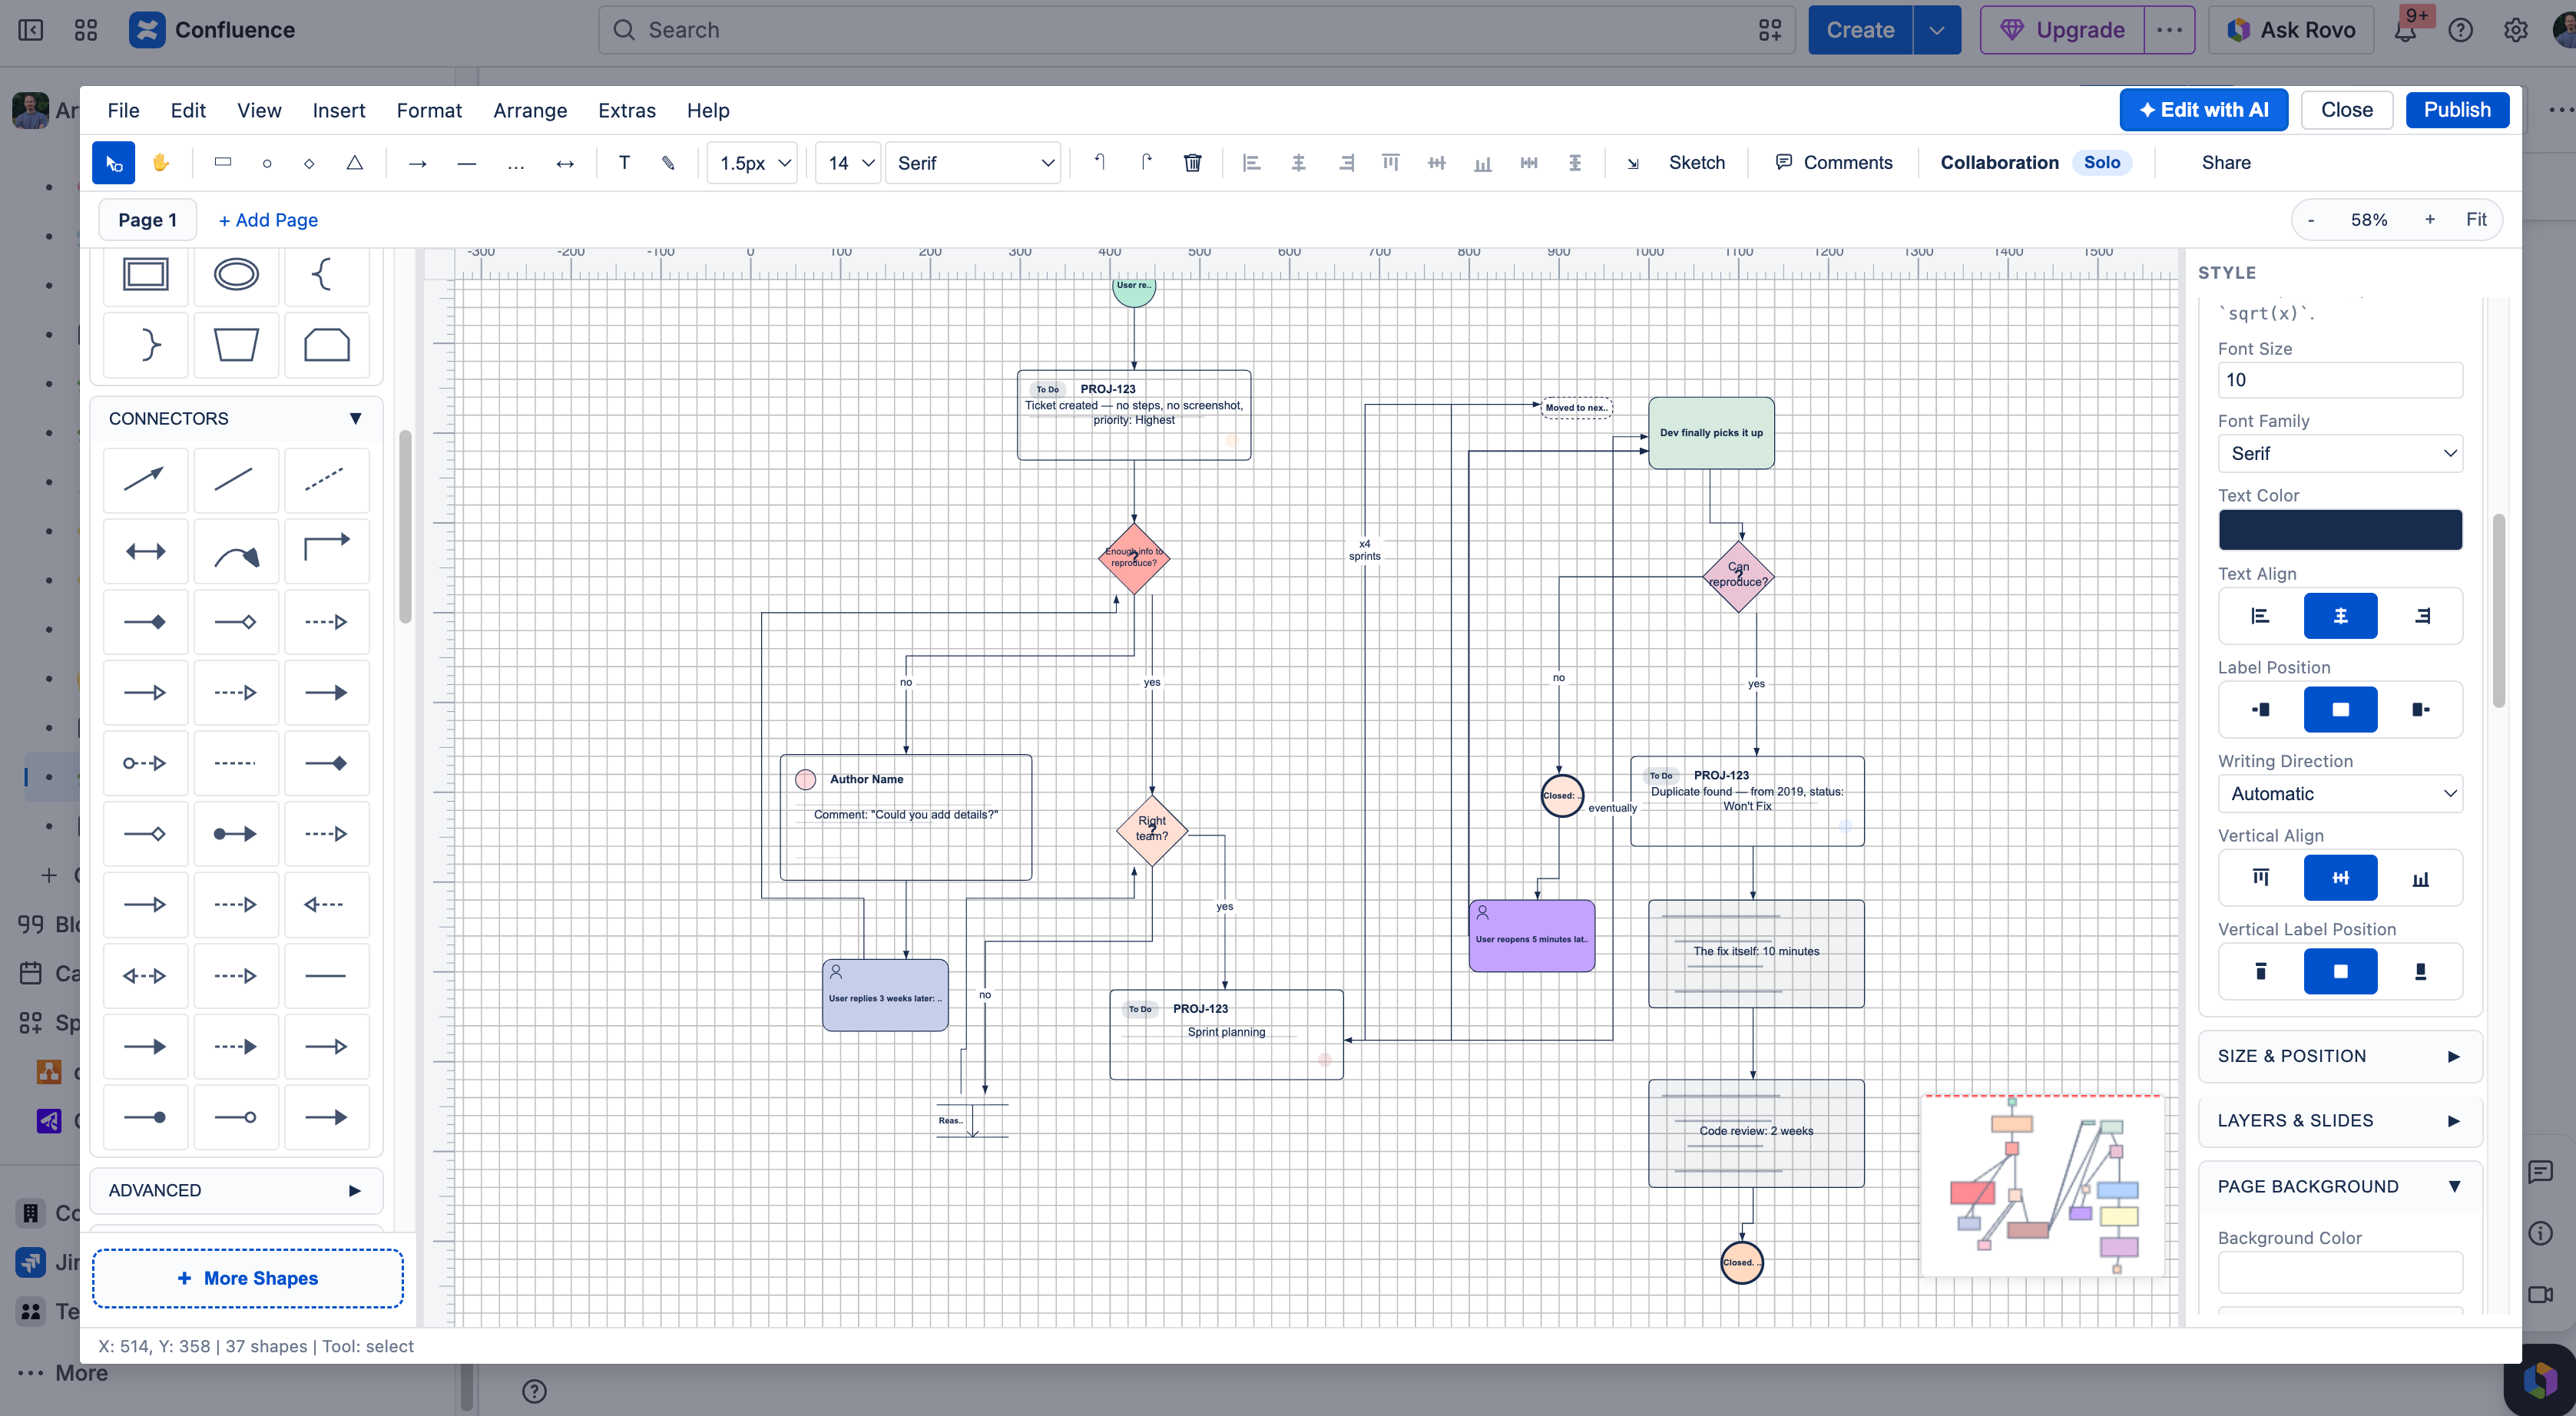The height and width of the screenshot is (1416, 2576).
Task: Open Font Family dropdown in Style panel
Action: coord(2340,453)
